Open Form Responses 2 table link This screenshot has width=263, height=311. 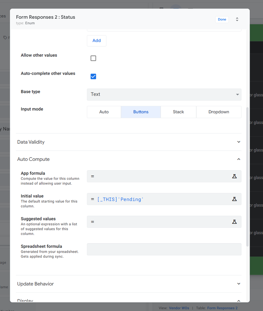pos(222,308)
